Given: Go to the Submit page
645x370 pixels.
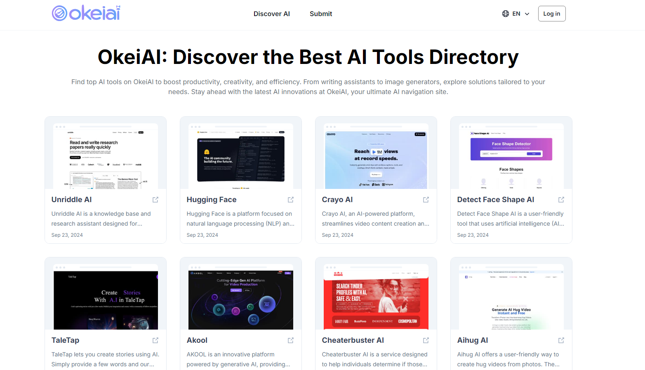Looking at the screenshot, I should [321, 14].
